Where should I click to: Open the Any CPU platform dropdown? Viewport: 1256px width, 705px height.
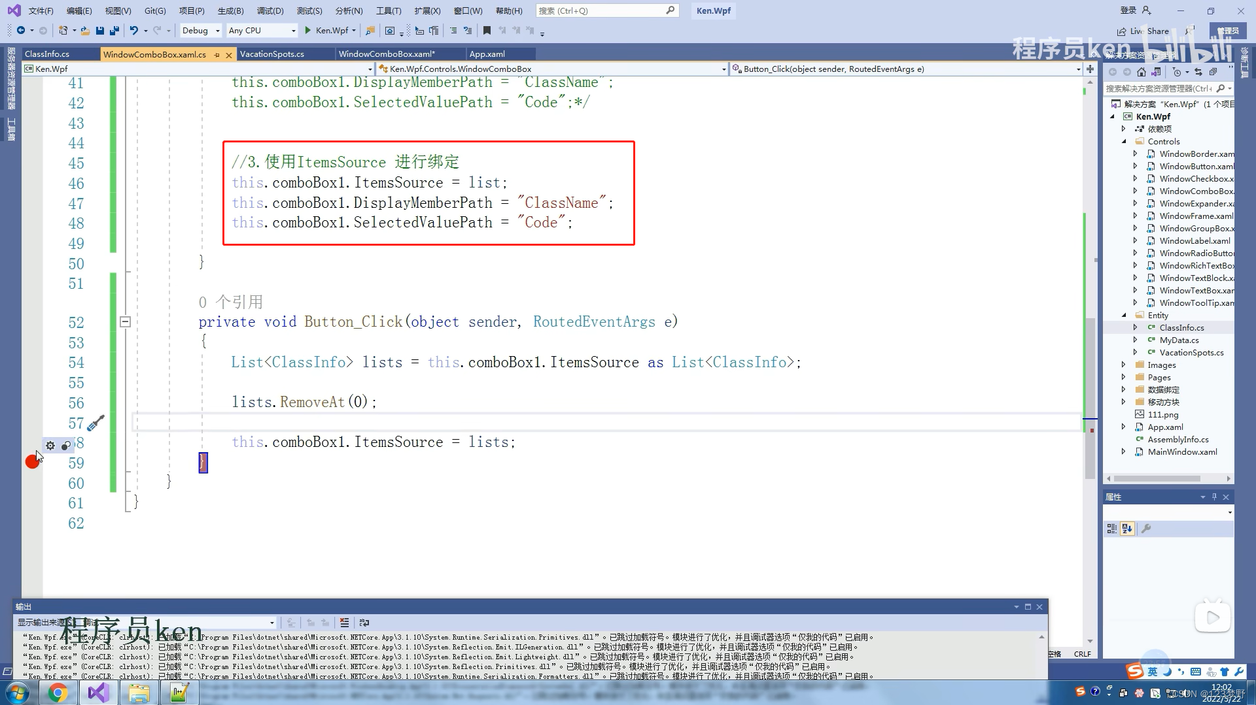tap(262, 30)
